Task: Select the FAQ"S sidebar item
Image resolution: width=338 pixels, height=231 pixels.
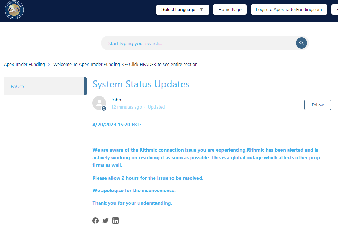Action: [45, 86]
